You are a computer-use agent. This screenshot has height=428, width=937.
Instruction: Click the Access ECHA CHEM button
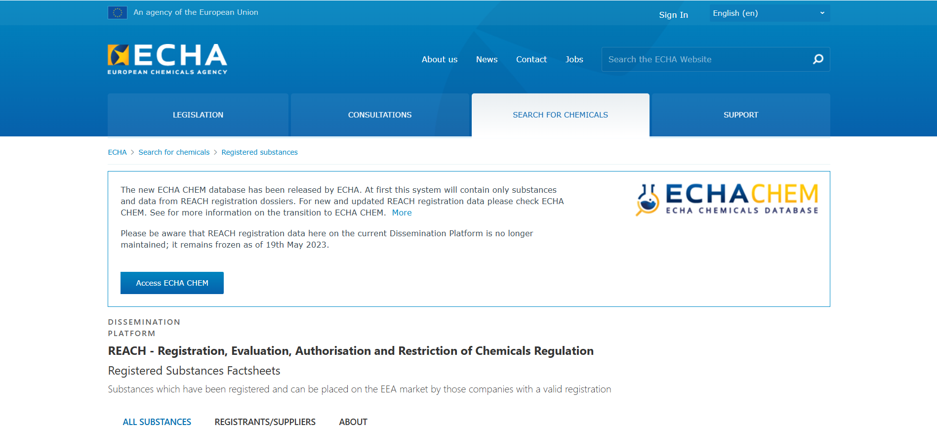[172, 283]
